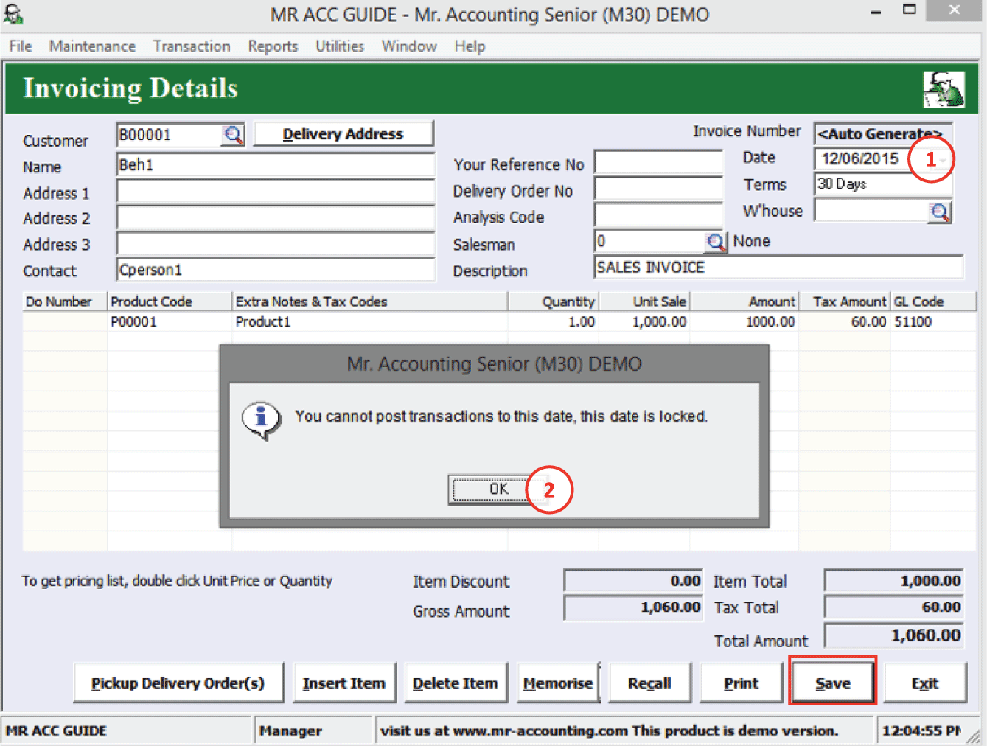This screenshot has width=987, height=746.
Task: Click the info icon in the dialog
Action: coord(261,419)
